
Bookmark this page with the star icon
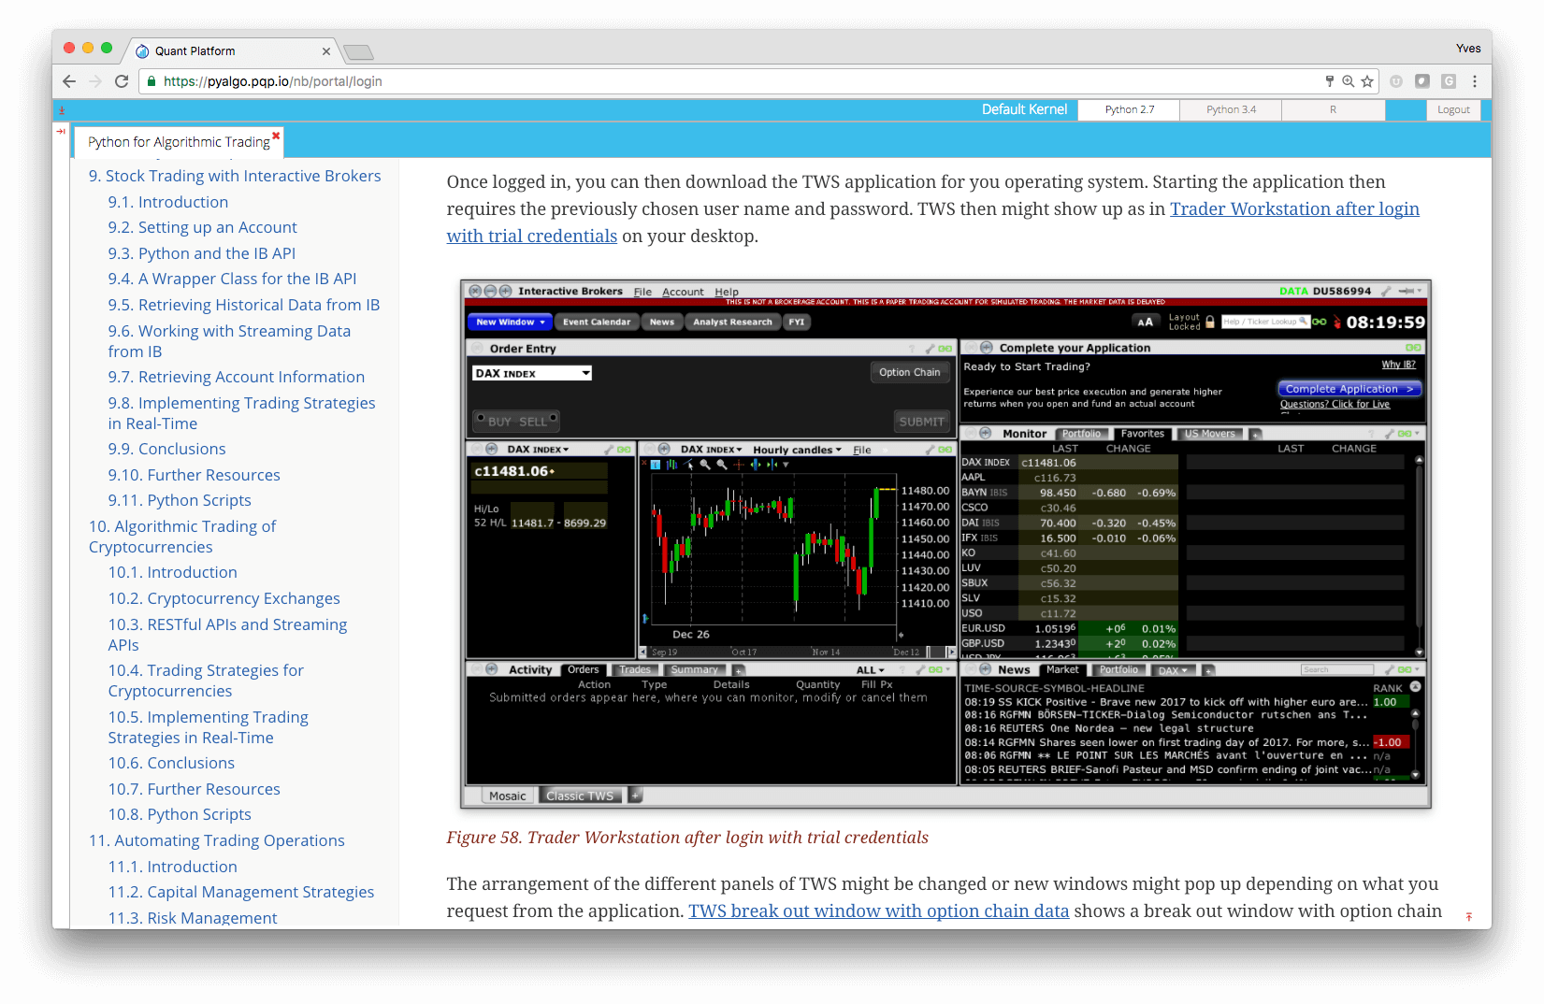1367,81
